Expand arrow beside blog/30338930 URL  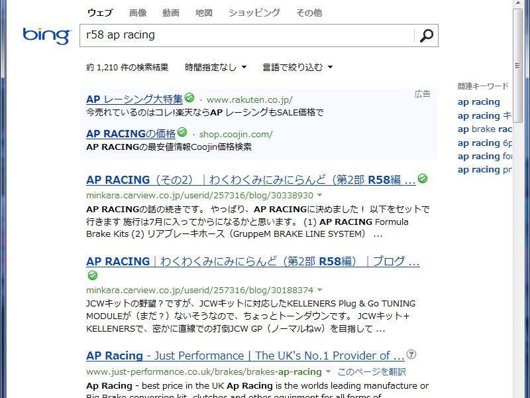click(320, 195)
